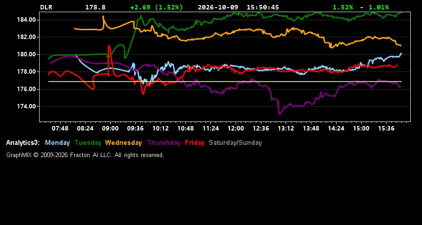Click the 180.00 y-axis label
Viewport: 422px width, 225px height.
[x=27, y=54]
